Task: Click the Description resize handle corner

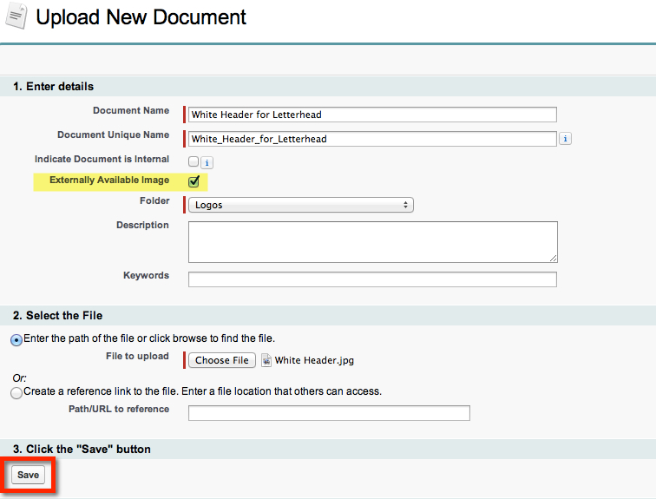Action: 553,258
